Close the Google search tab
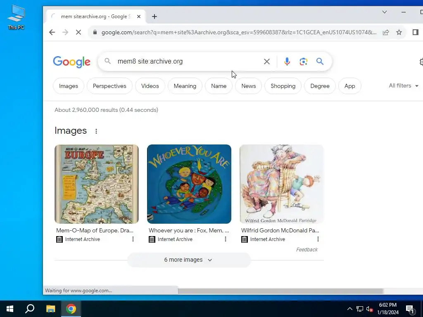This screenshot has width=423, height=317. (139, 17)
